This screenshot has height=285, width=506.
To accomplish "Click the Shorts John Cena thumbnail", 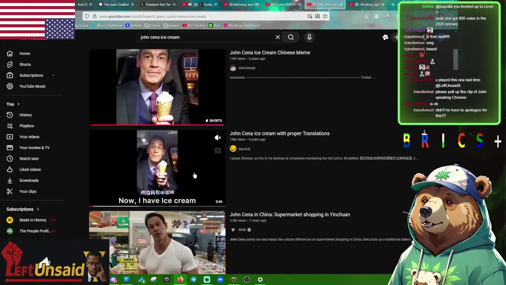I will tap(157, 87).
